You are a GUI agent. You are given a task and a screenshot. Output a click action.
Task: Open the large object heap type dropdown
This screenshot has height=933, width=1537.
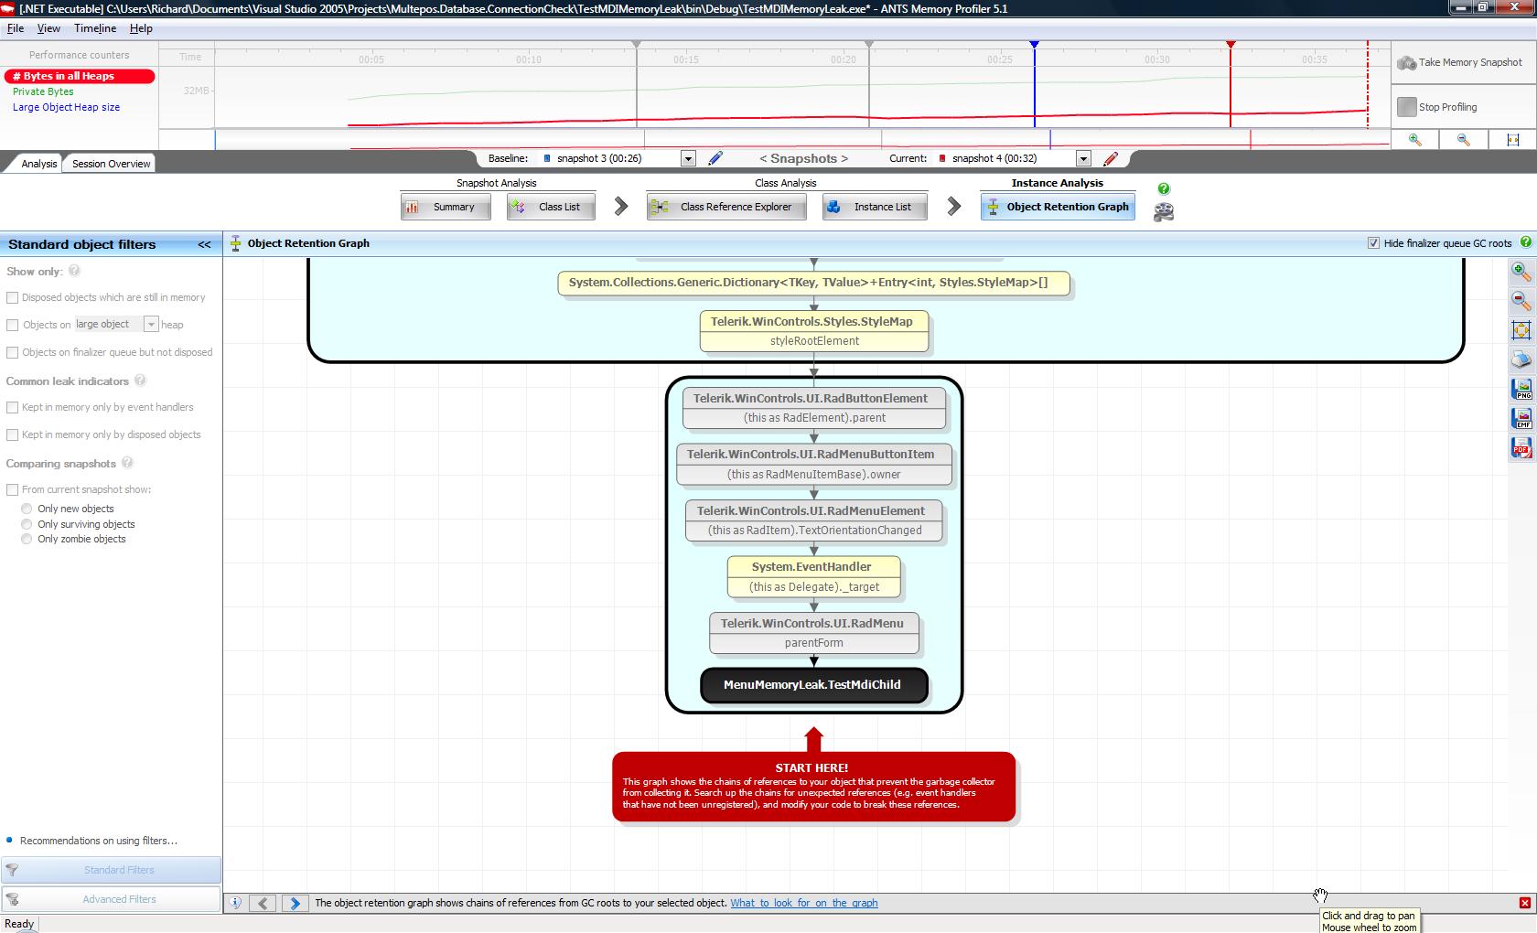[x=151, y=325]
